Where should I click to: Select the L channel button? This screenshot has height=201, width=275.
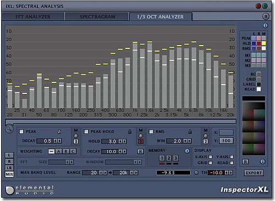[9, 155]
